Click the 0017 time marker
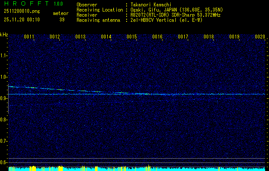This screenshot has width=269, height=171. [183, 37]
